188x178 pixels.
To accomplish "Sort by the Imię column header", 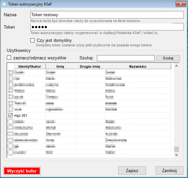I will (60, 66).
